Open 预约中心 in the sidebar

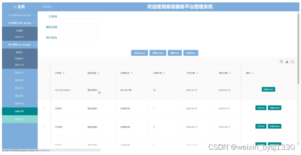point(20,73)
